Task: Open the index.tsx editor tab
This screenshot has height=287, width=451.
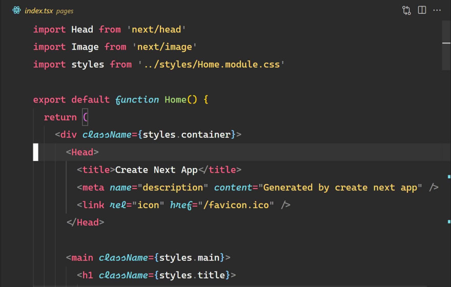Action: tap(39, 11)
